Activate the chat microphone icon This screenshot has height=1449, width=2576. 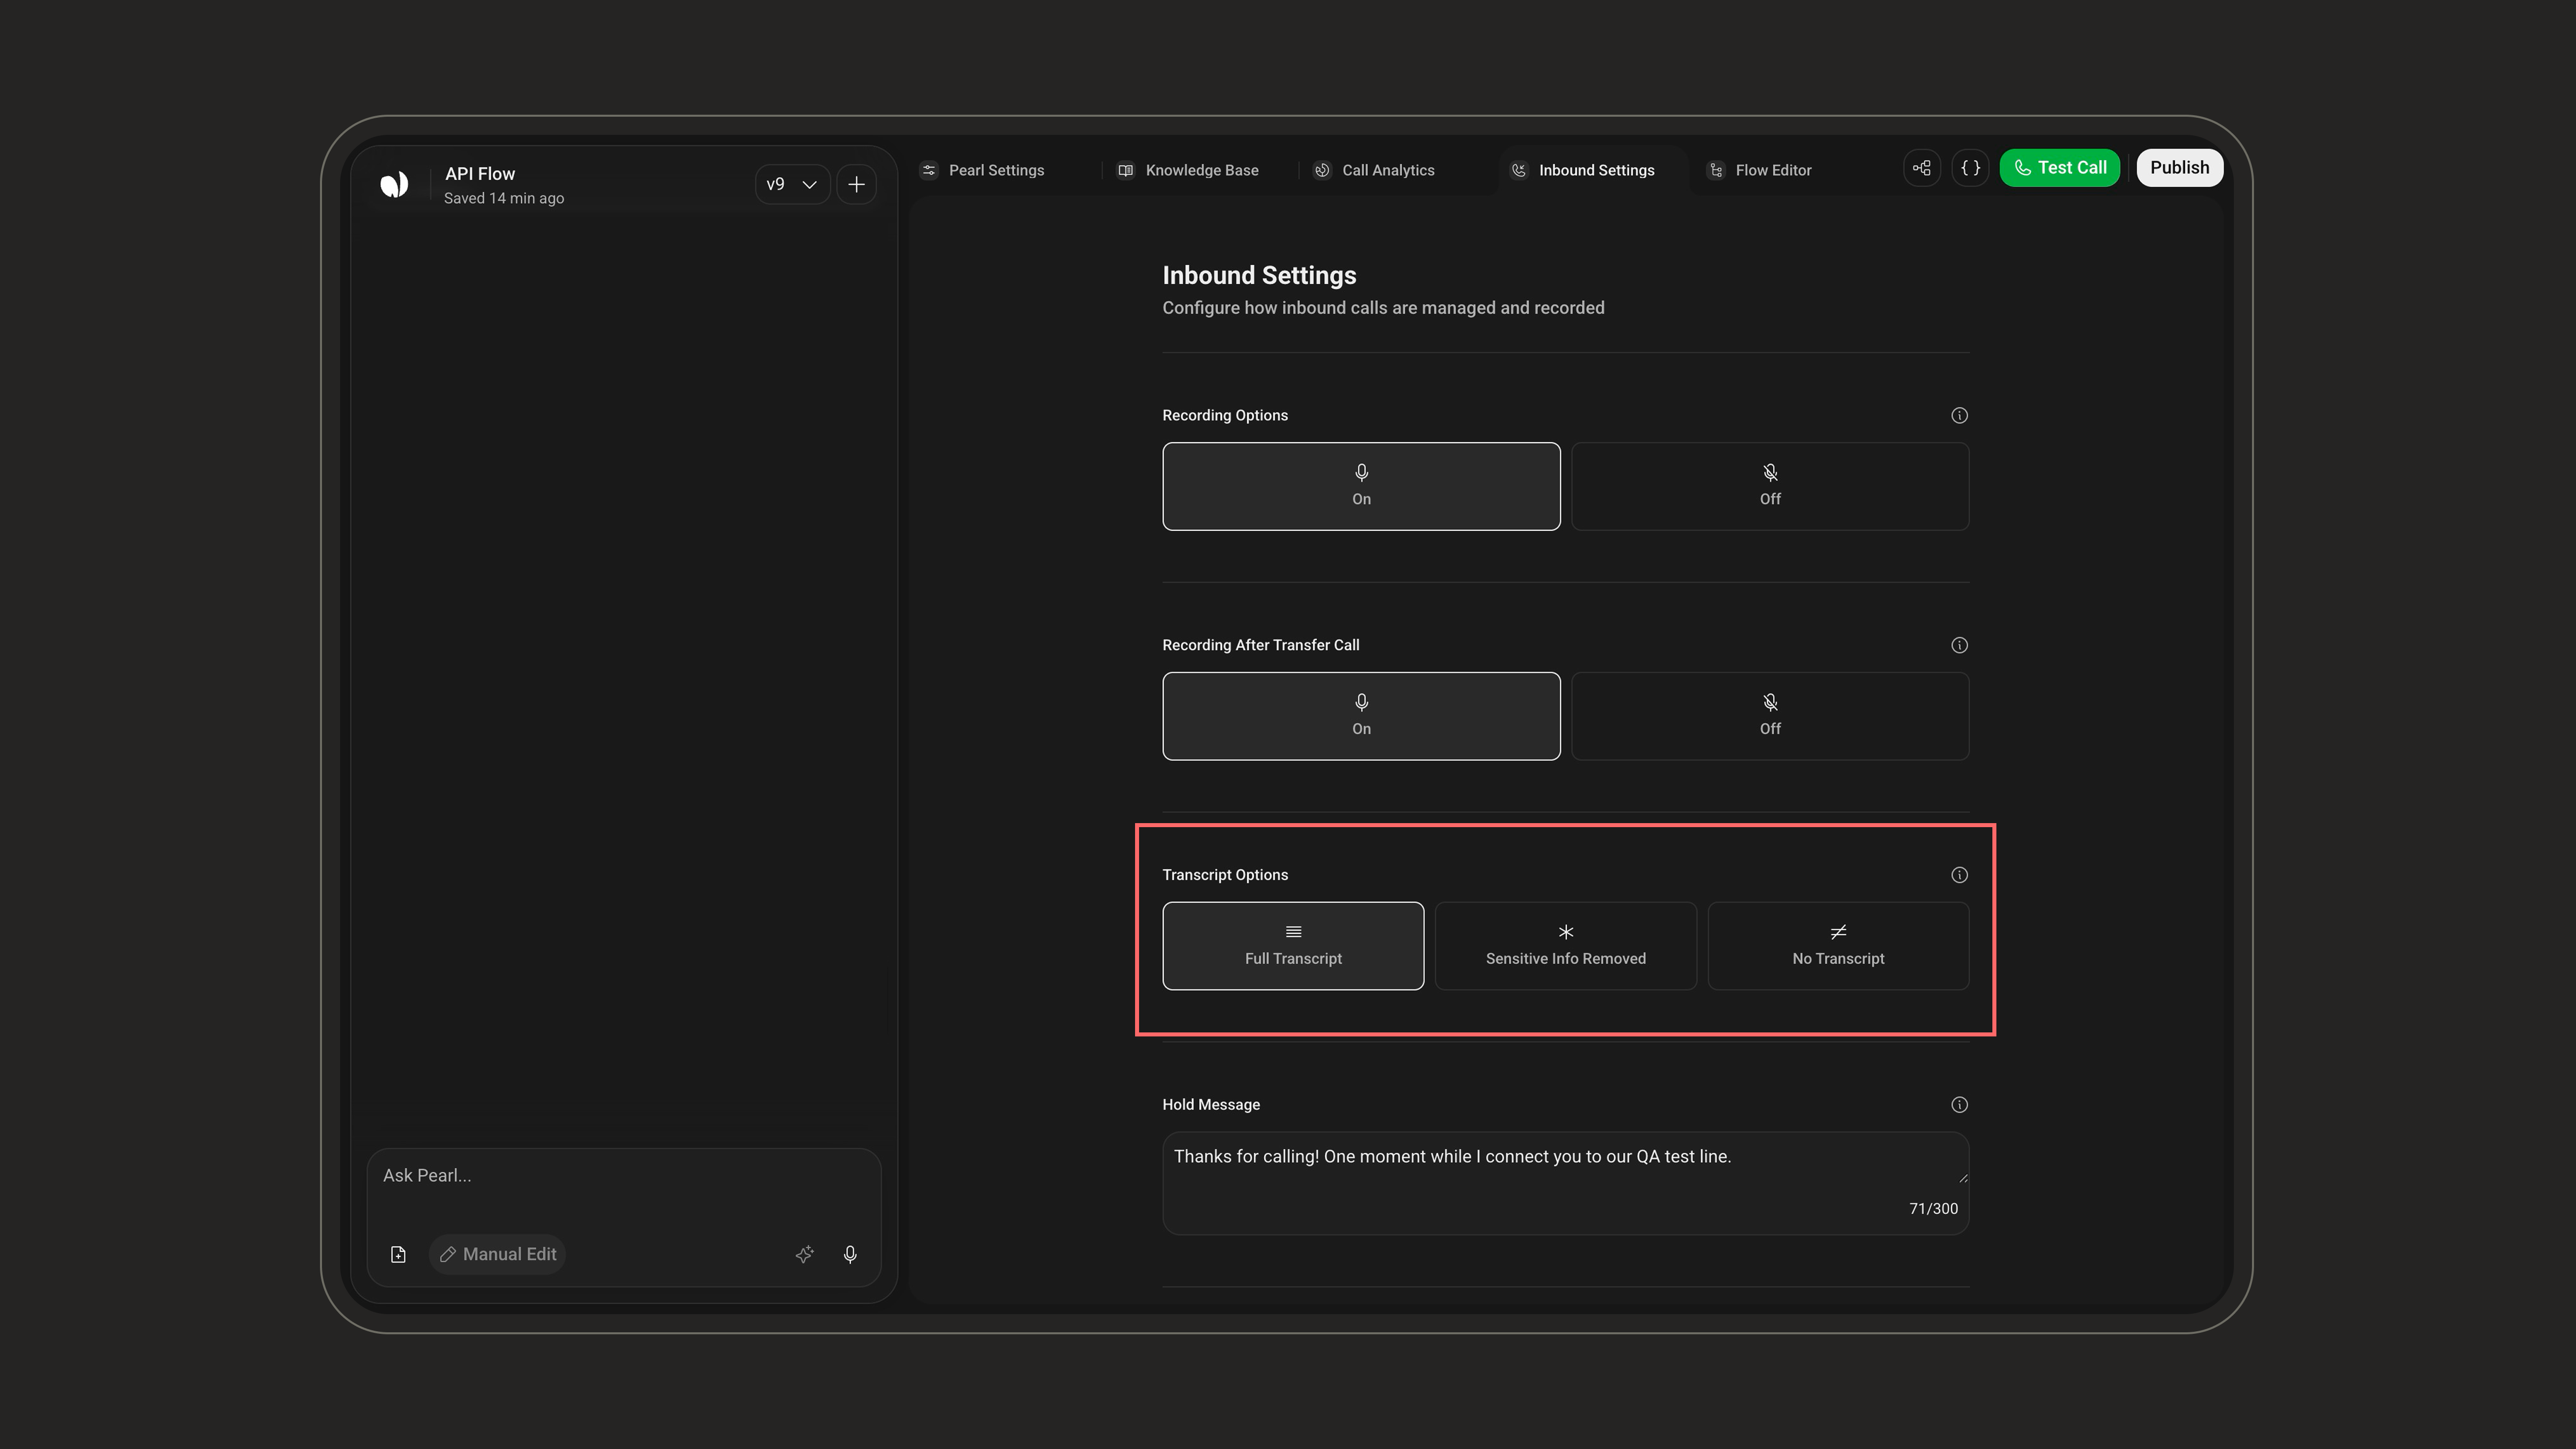coord(850,1254)
